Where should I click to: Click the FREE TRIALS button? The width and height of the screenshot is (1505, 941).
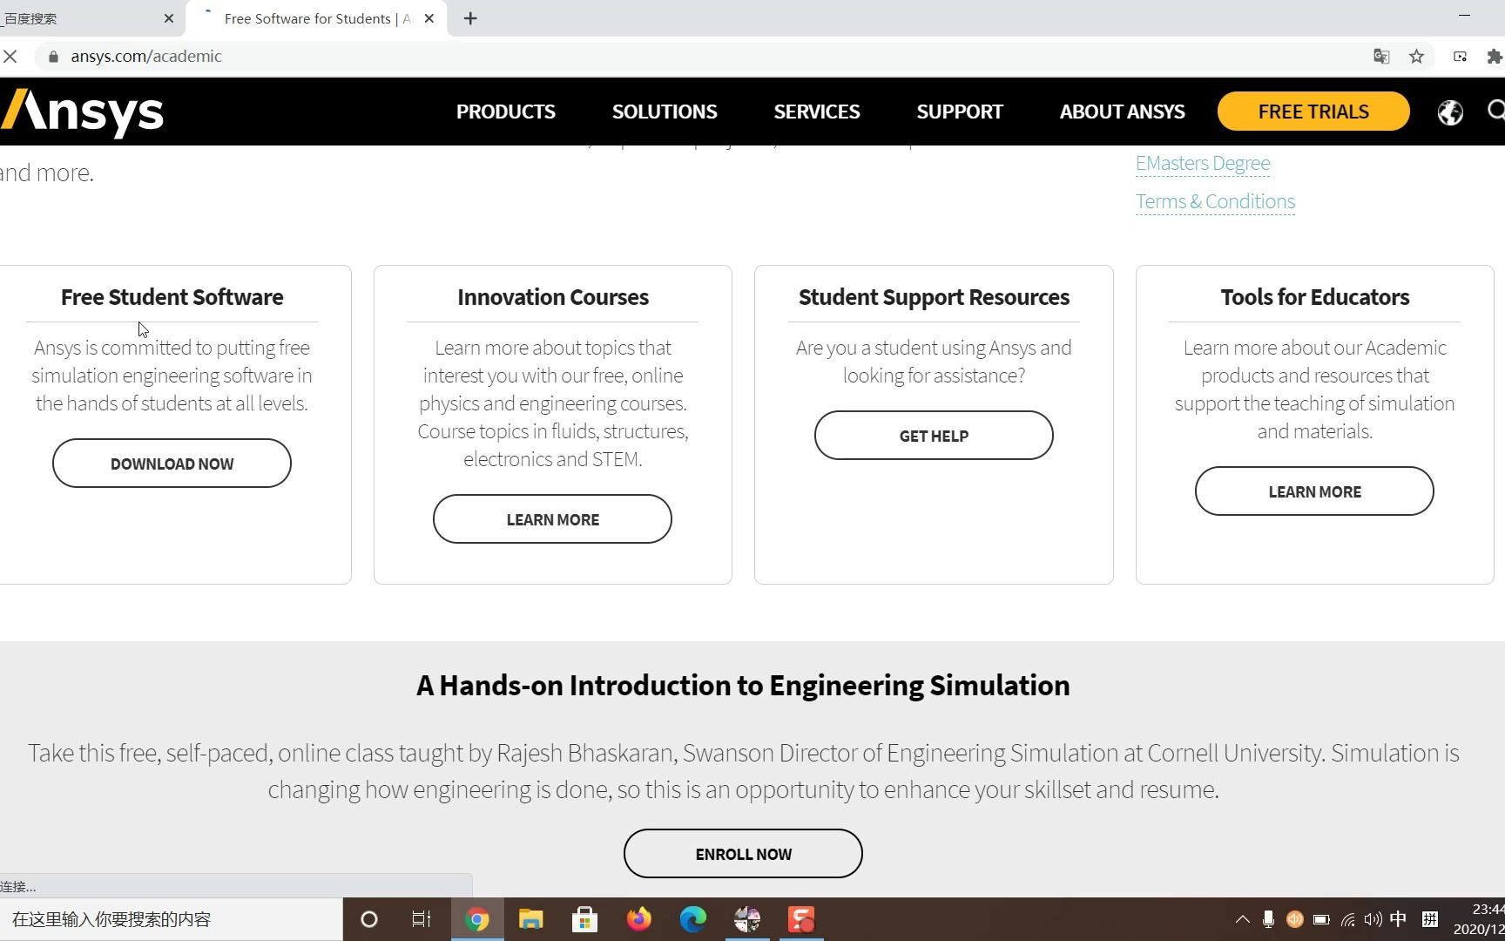click(1313, 112)
